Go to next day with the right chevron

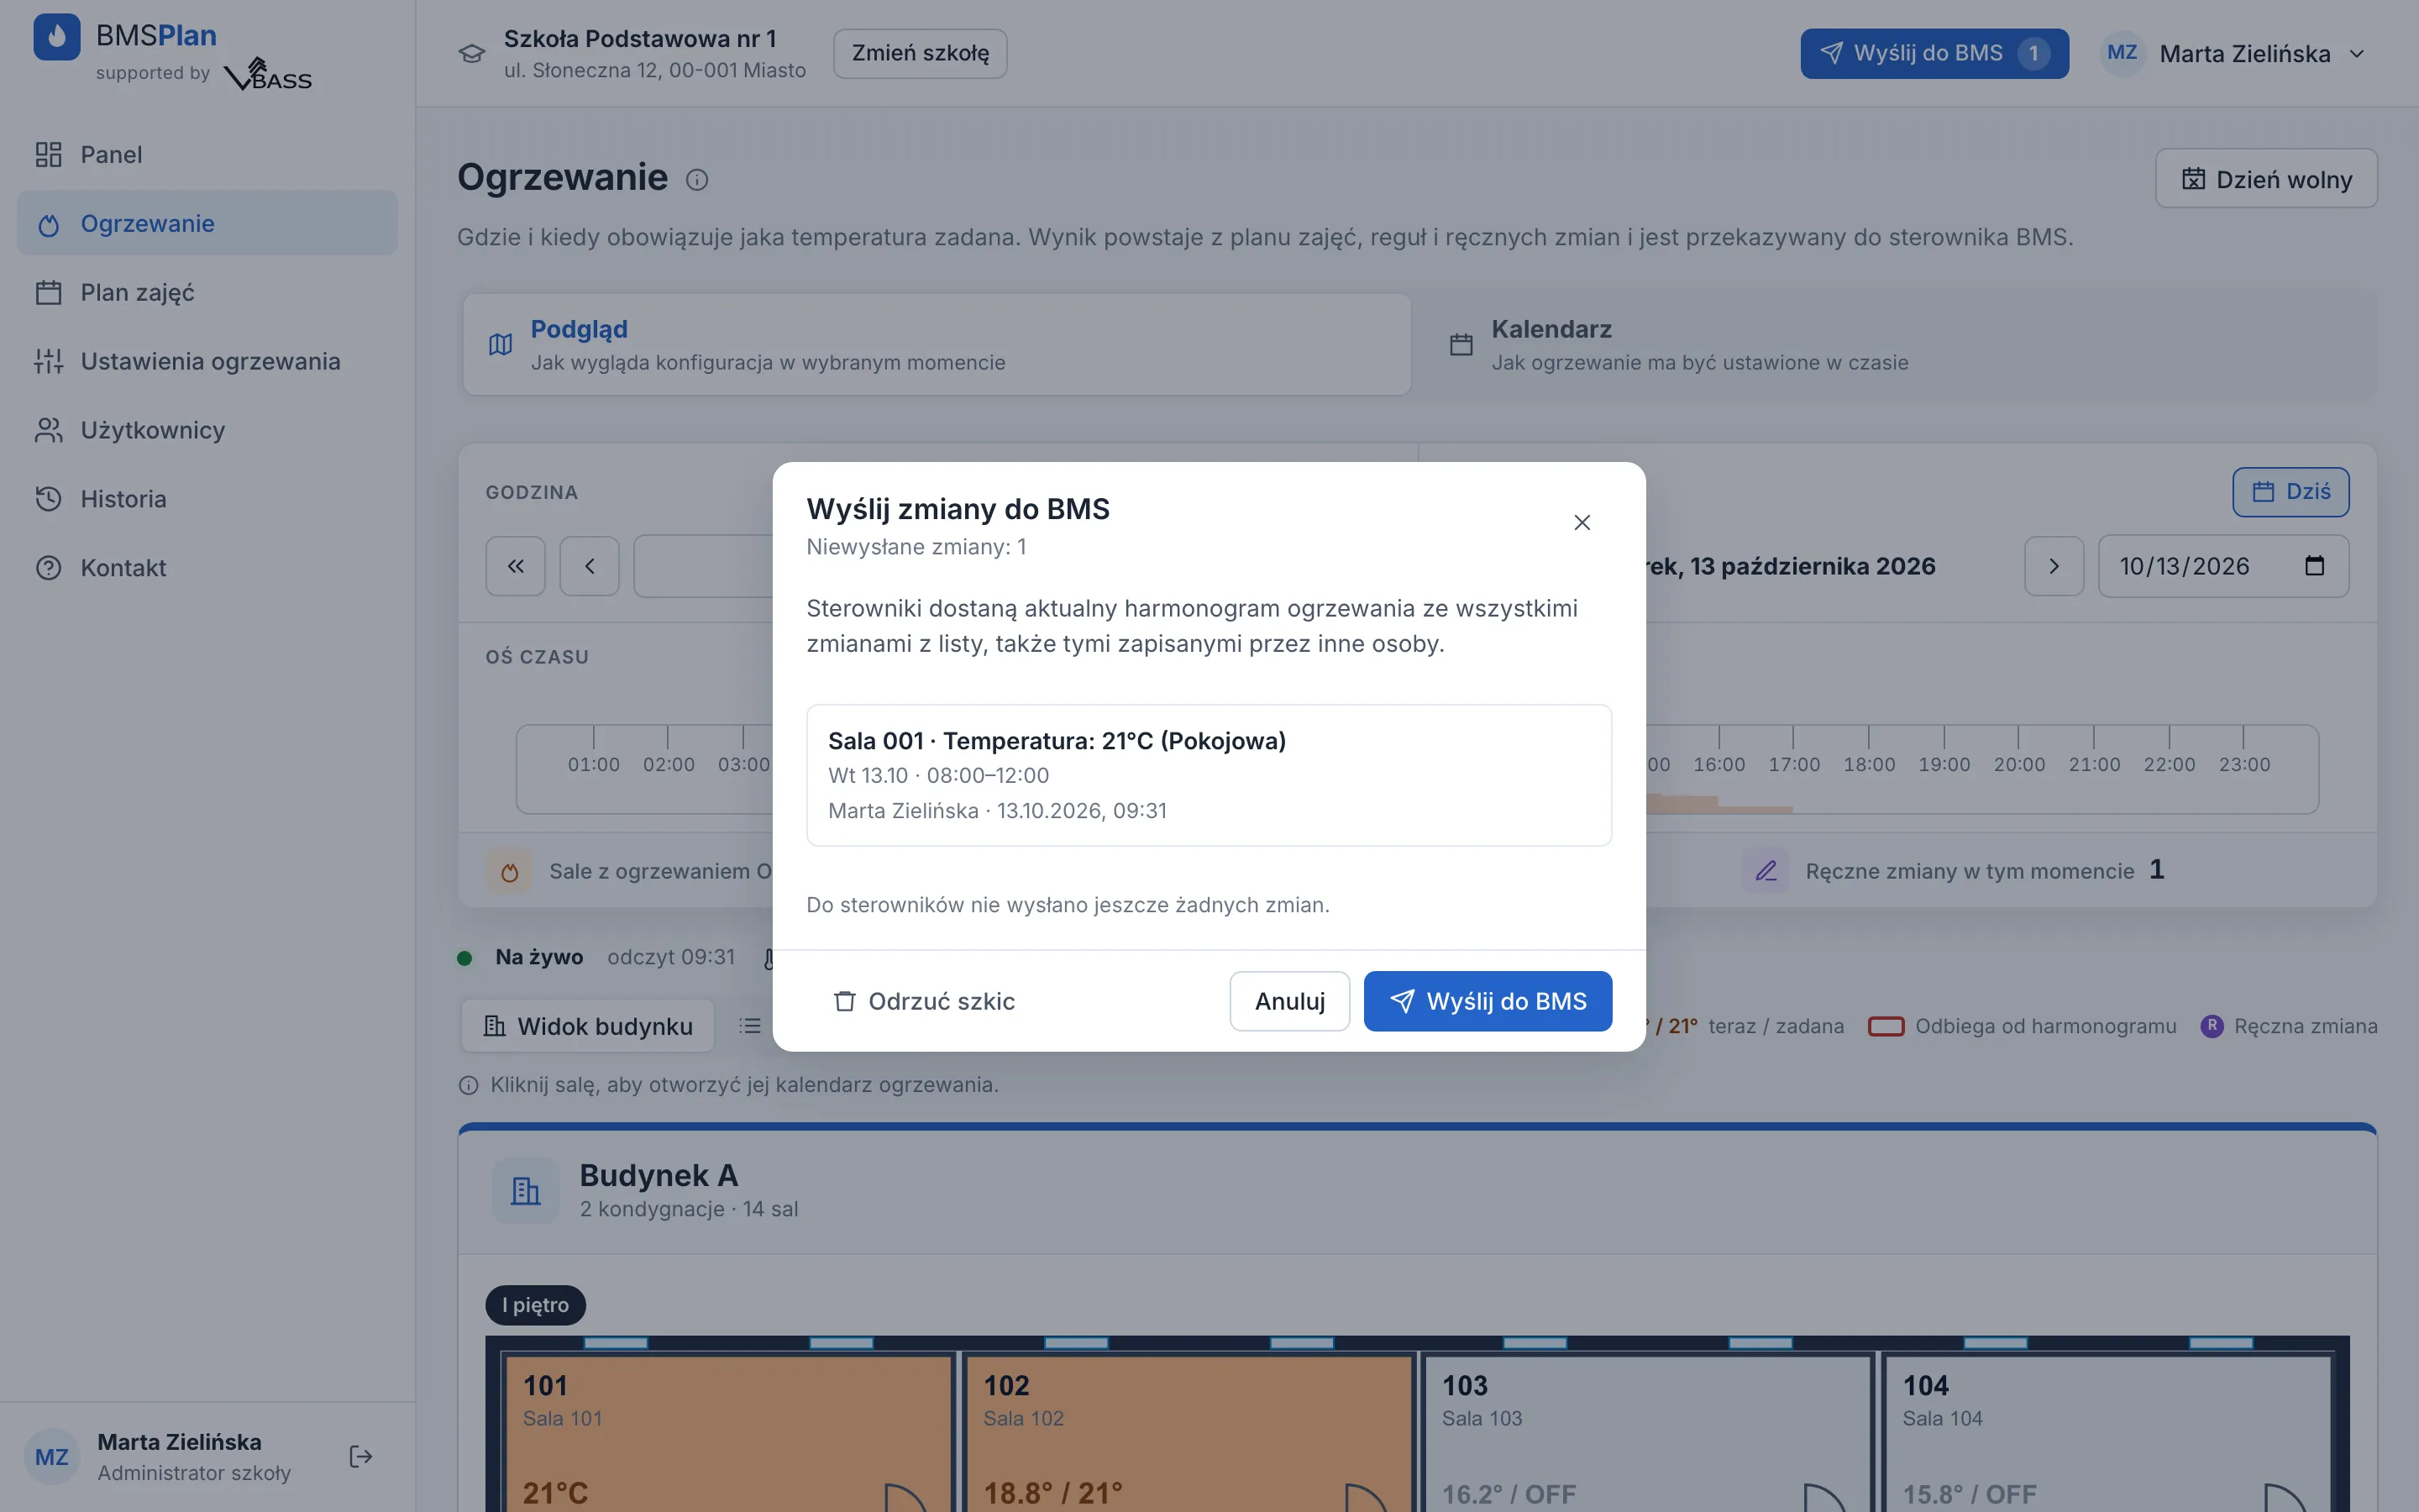(x=2054, y=566)
